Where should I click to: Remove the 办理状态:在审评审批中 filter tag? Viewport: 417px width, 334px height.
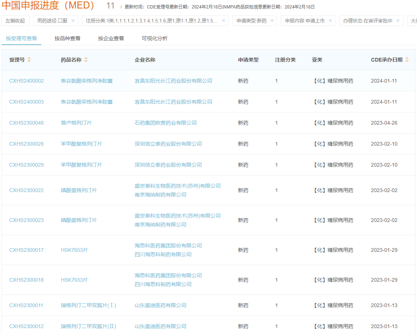coord(398,20)
